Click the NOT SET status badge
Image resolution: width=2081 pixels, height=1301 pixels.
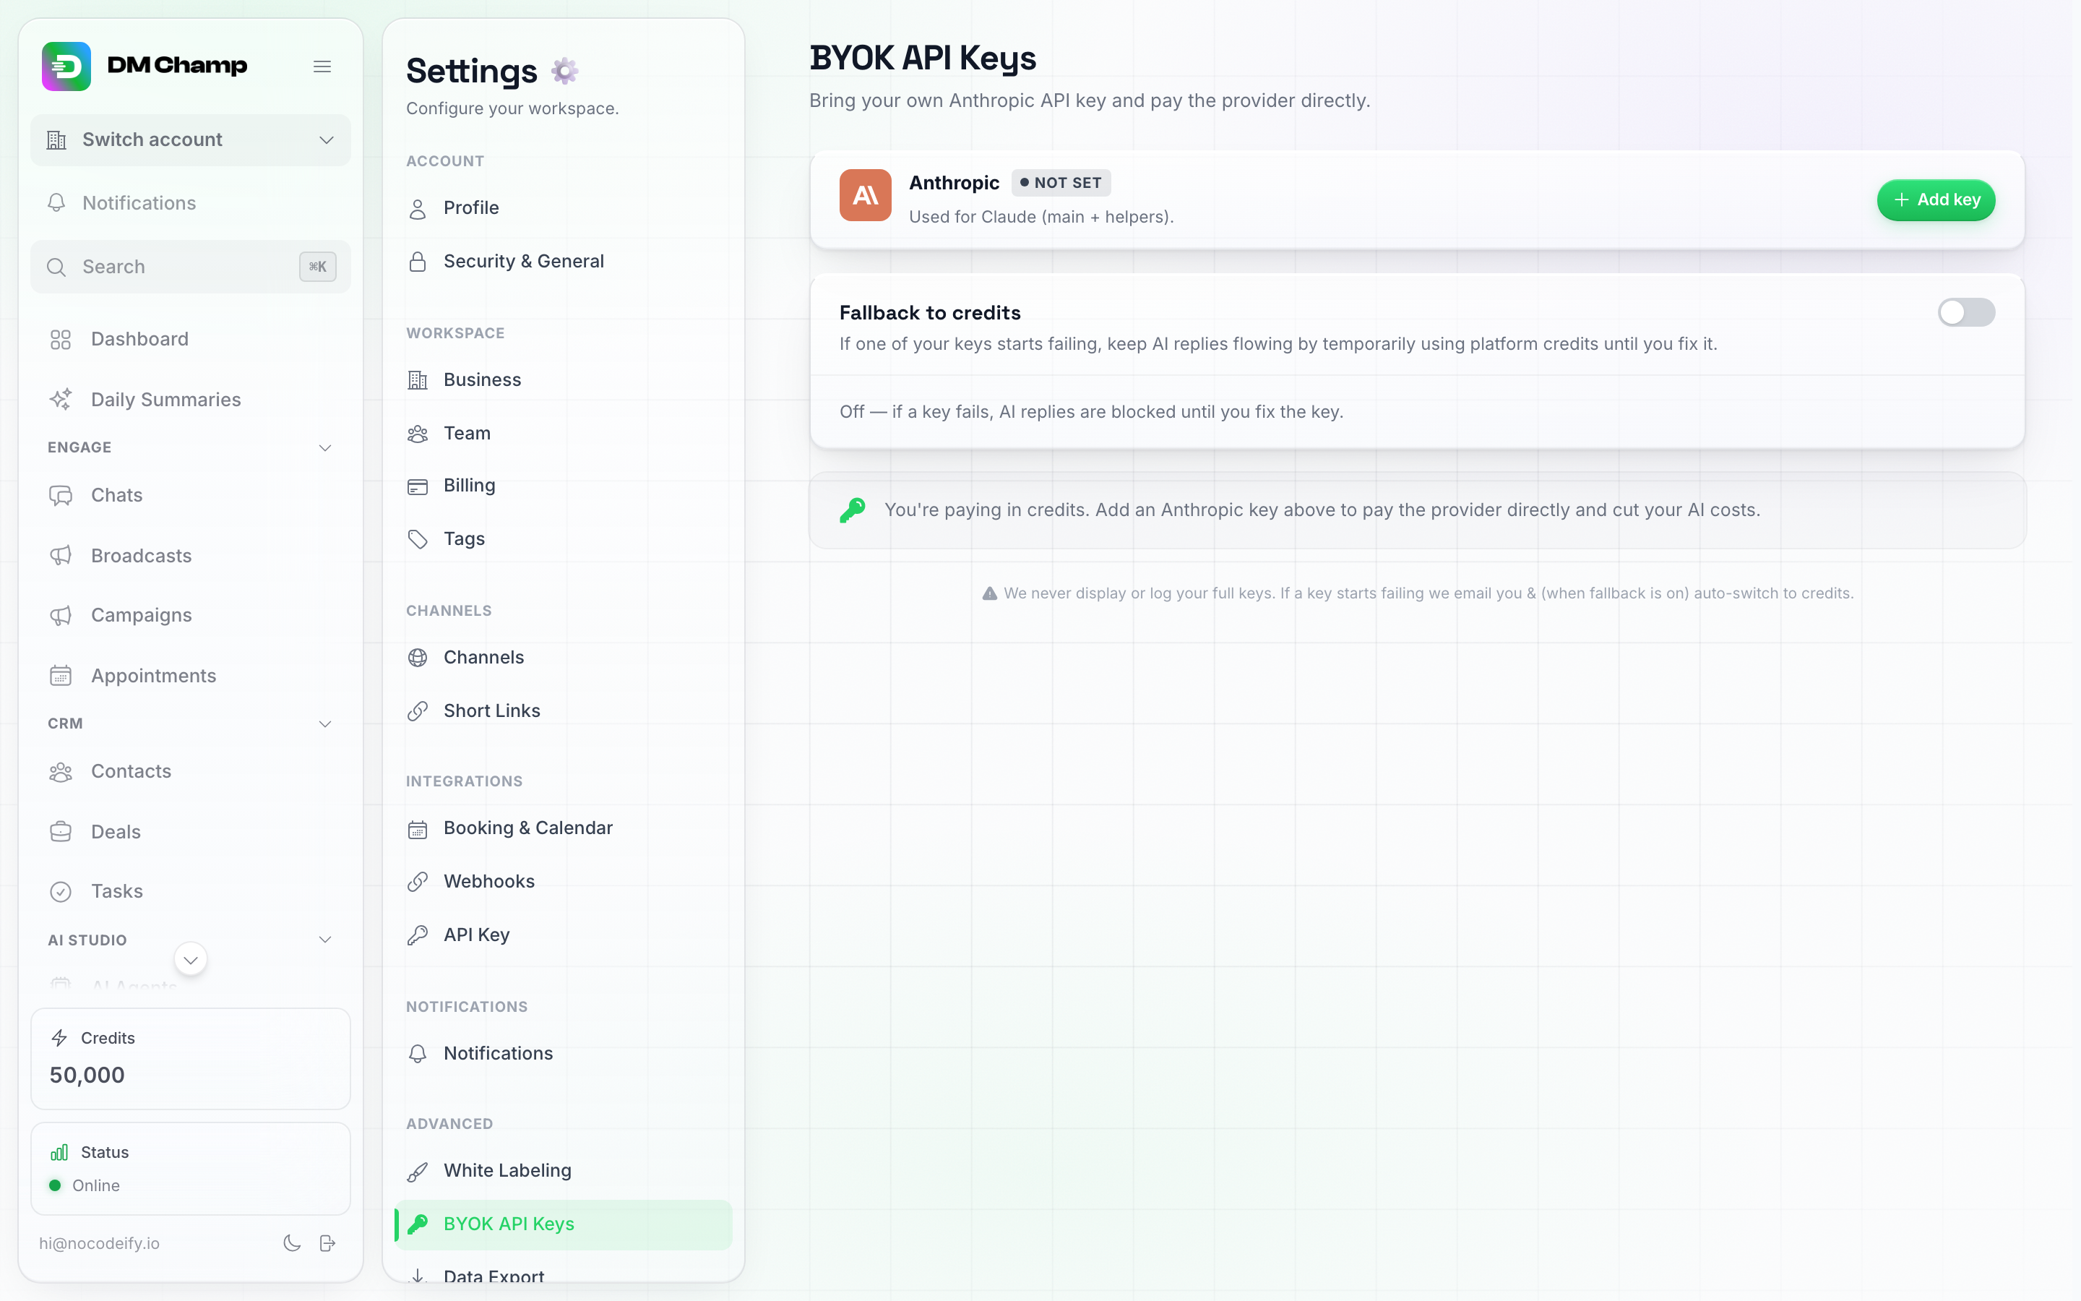(x=1060, y=182)
